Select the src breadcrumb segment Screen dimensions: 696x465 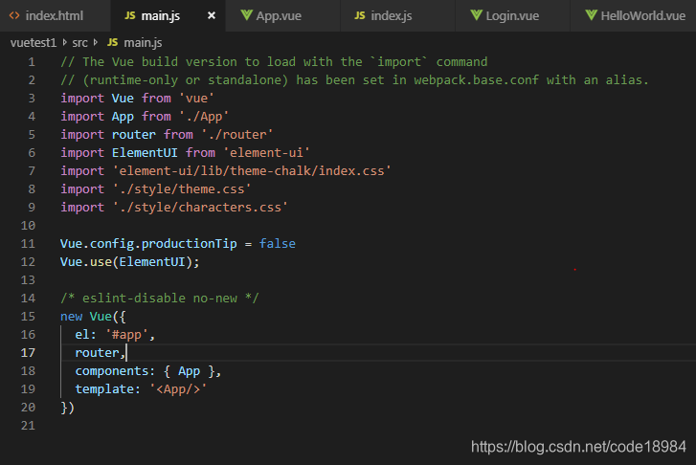pyautogui.click(x=79, y=43)
